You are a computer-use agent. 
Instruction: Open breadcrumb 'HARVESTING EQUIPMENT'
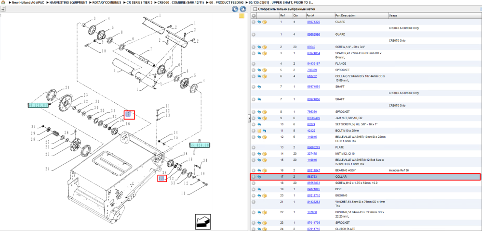pos(68,2)
